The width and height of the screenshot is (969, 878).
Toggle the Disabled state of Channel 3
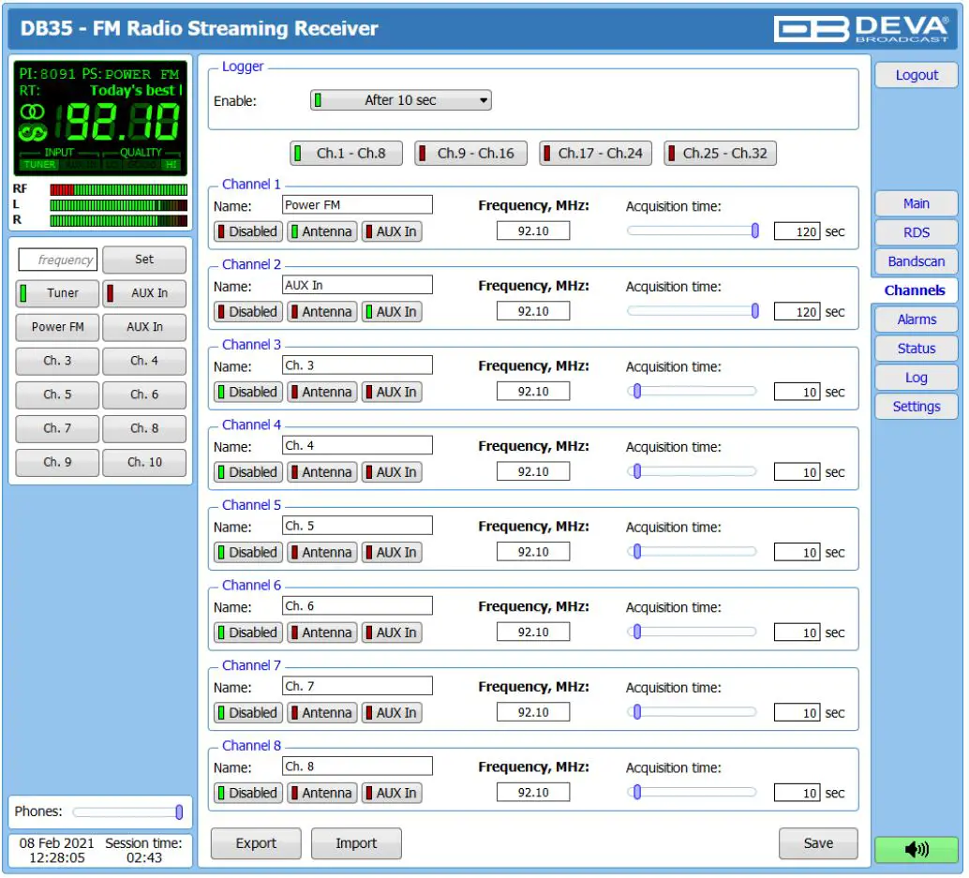(x=247, y=392)
